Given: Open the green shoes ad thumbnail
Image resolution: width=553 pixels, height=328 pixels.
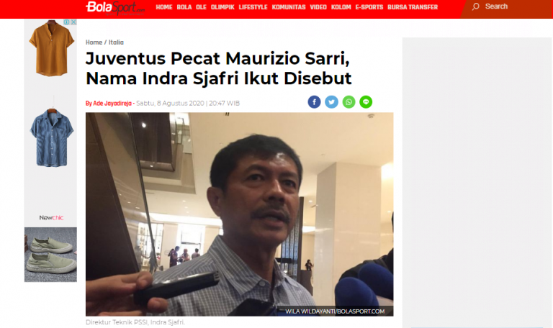Looking at the screenshot, I should [x=50, y=255].
